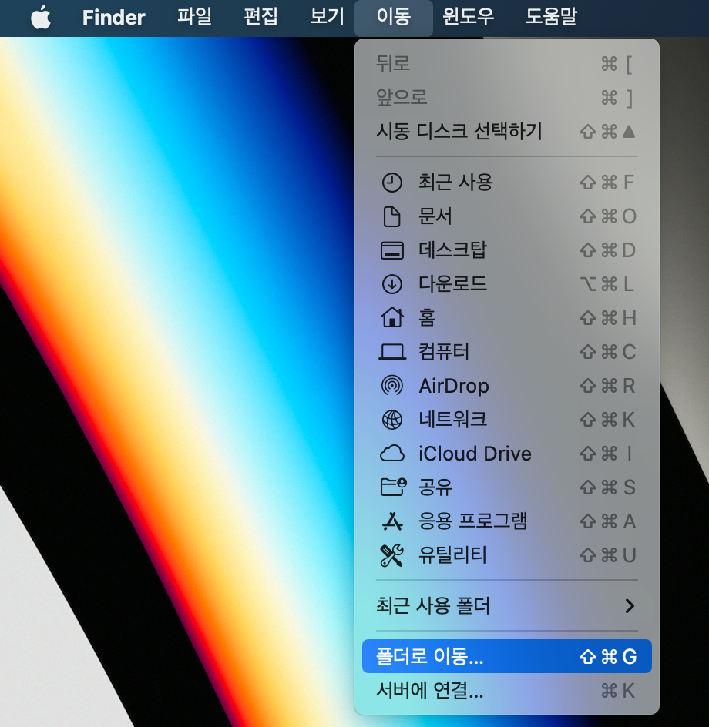This screenshot has width=709, height=727.
Task: Click the AirDrop radar icon
Action: (x=392, y=386)
